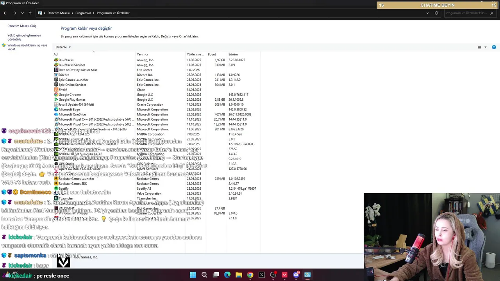This screenshot has width=500, height=281.
Task: Open the recent locations dropdown arrow
Action: click(x=22, y=13)
